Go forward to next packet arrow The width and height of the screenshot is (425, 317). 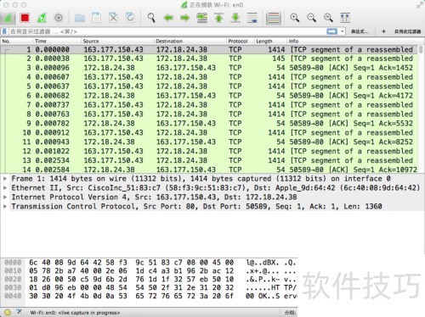click(x=185, y=18)
